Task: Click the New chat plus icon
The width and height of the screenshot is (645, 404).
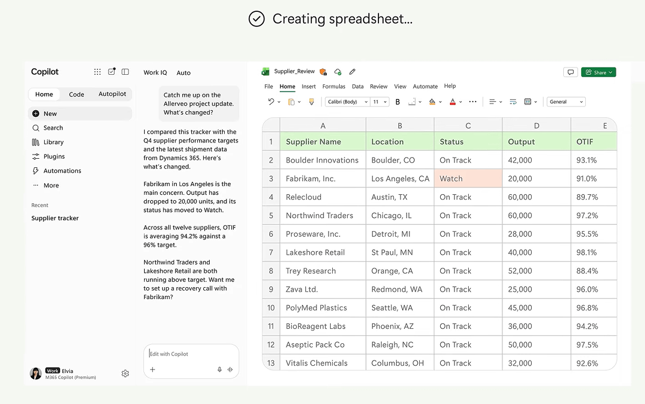Action: (35, 114)
